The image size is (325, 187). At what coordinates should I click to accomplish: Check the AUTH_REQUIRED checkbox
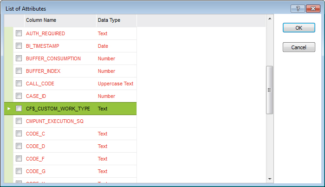click(19, 33)
